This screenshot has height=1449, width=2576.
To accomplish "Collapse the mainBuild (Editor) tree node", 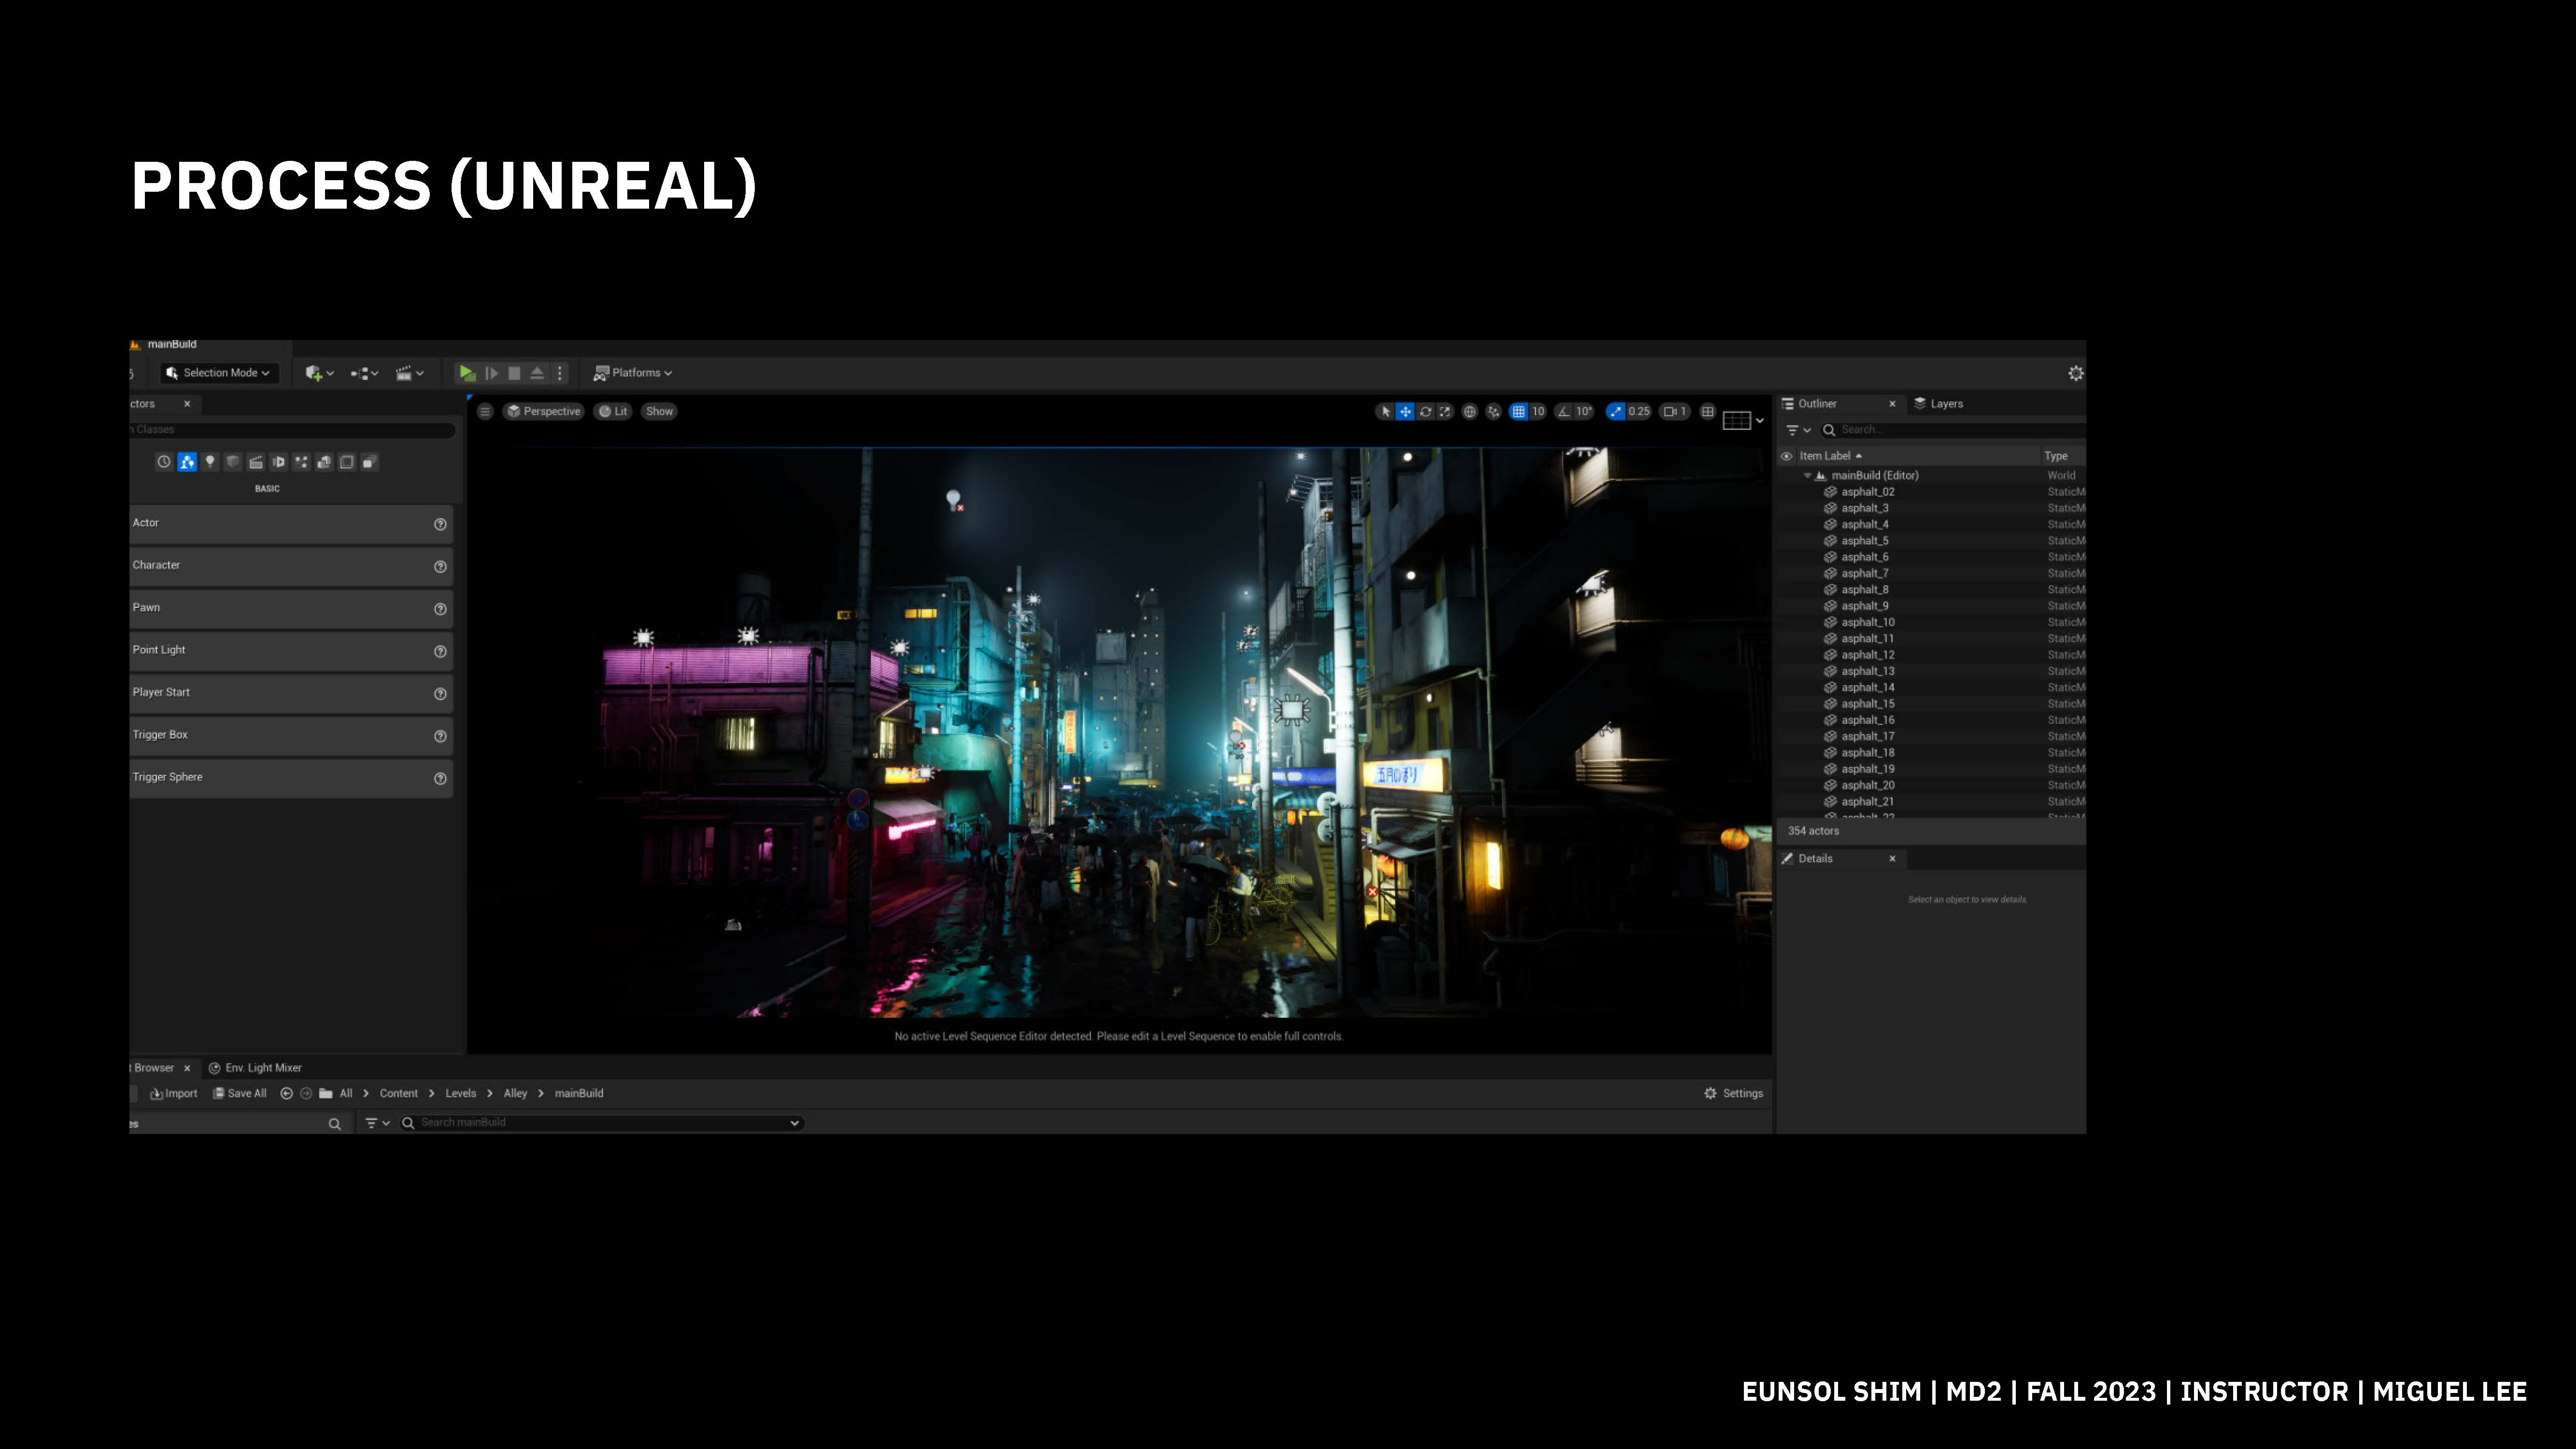I will (x=1807, y=476).
